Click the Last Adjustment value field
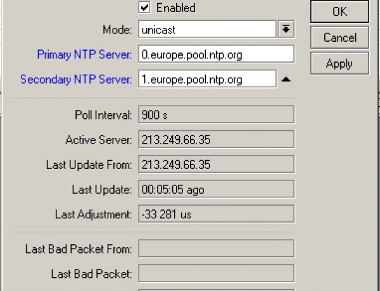The image size is (380, 291). tap(216, 214)
